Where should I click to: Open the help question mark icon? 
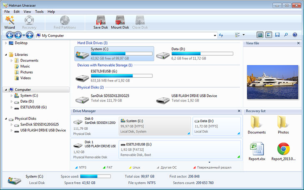tap(295, 35)
